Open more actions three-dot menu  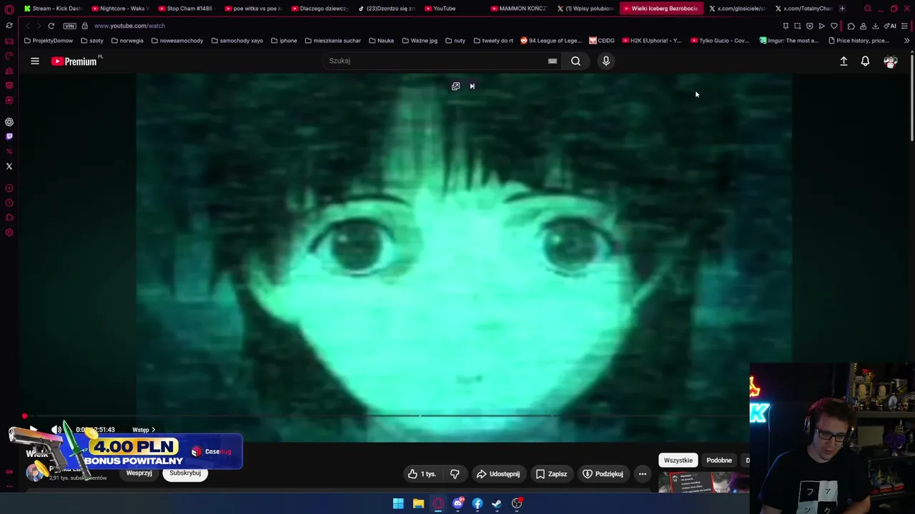(x=643, y=474)
